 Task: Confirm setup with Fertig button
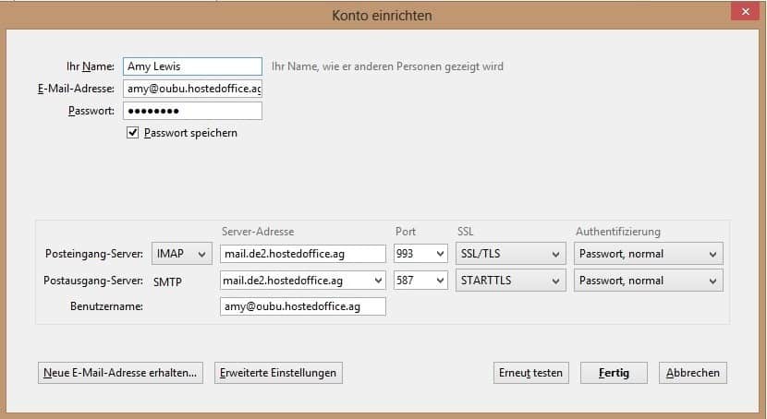click(x=614, y=373)
